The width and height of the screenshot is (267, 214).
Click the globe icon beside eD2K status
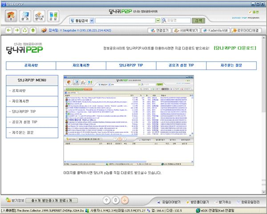click(198, 210)
